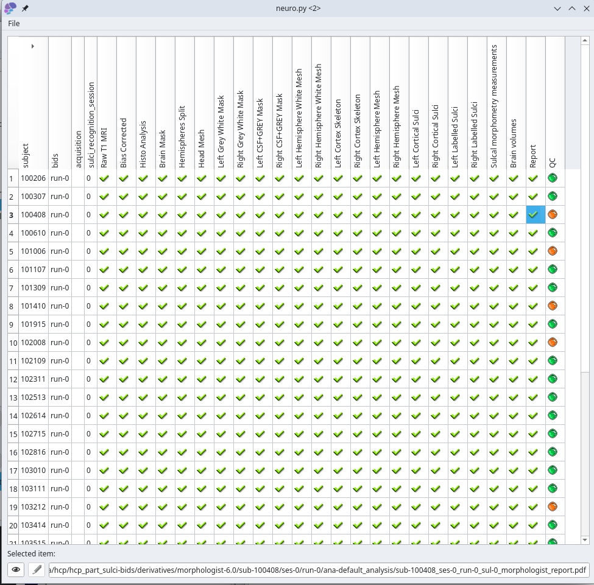The height and width of the screenshot is (585, 594).
Task: Click the orange QC status of subject 101410
Action: 553,306
